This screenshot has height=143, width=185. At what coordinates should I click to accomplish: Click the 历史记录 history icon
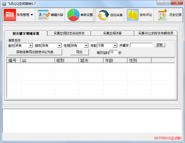(x=162, y=15)
